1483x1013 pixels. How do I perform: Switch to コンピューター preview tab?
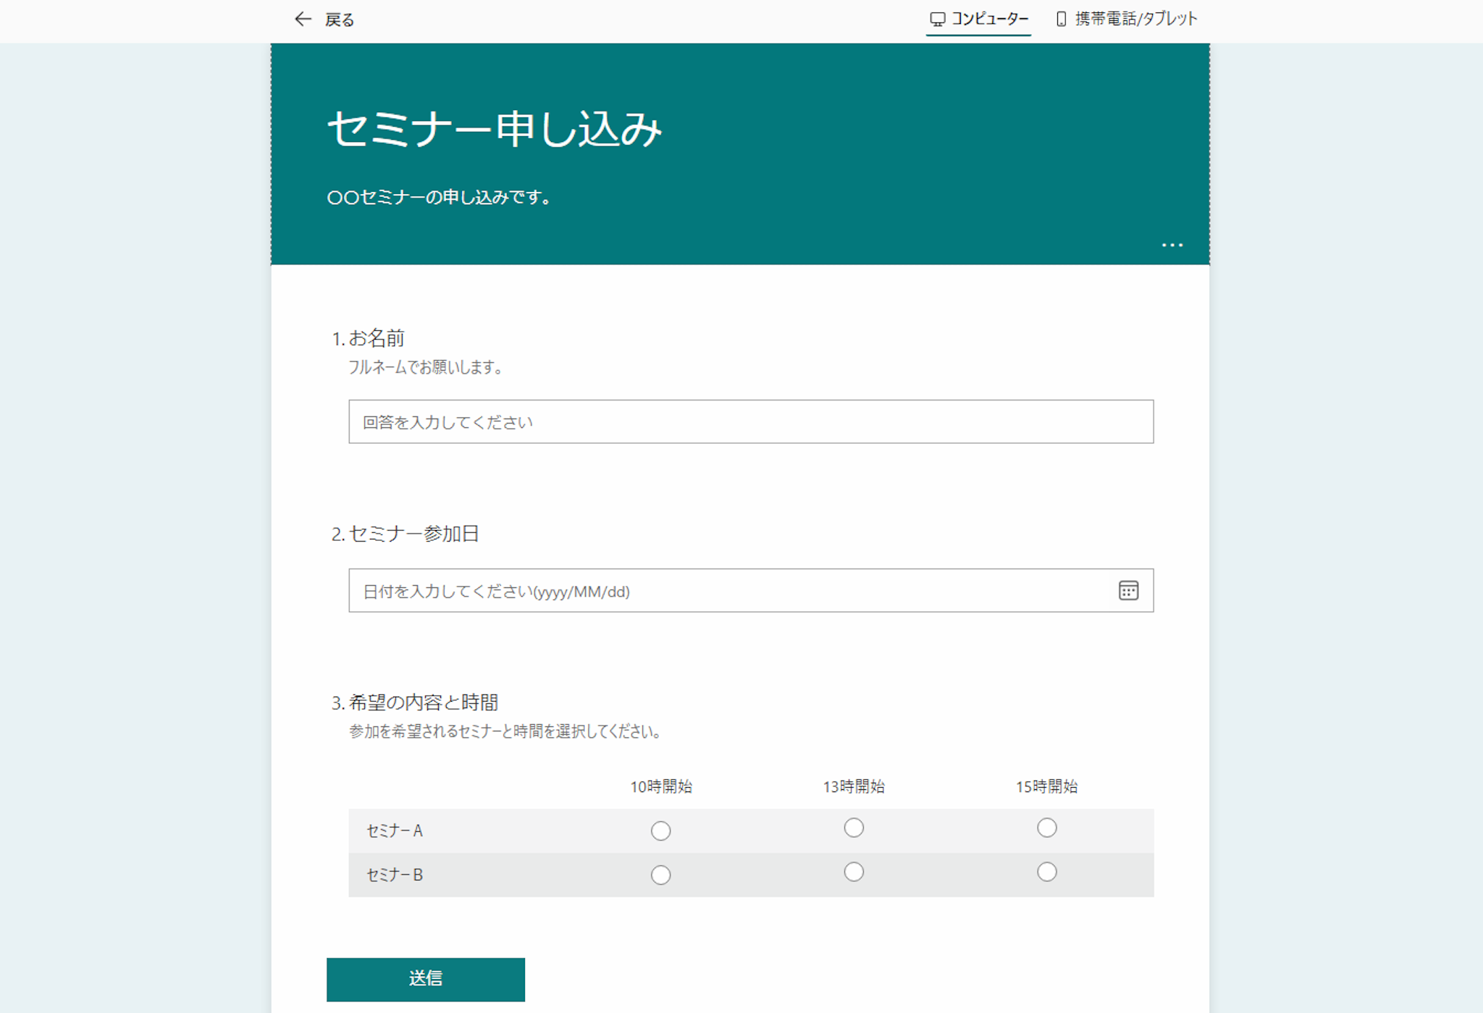click(988, 20)
